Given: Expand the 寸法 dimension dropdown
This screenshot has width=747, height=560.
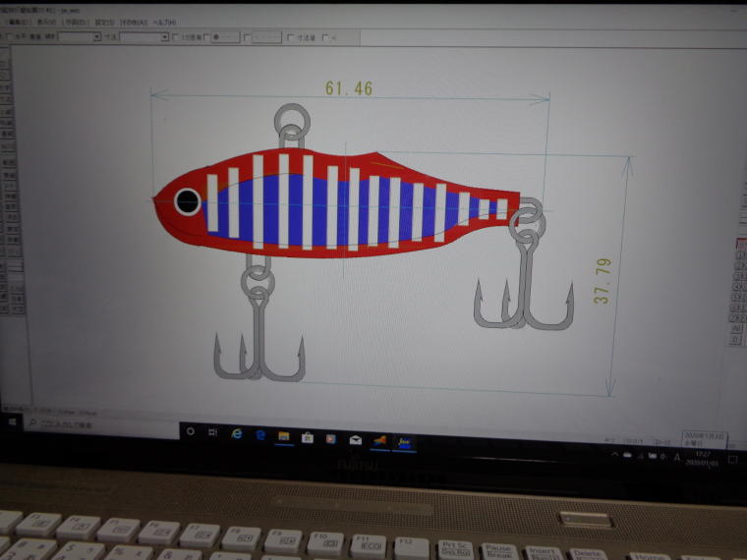Looking at the screenshot, I should click(x=165, y=36).
